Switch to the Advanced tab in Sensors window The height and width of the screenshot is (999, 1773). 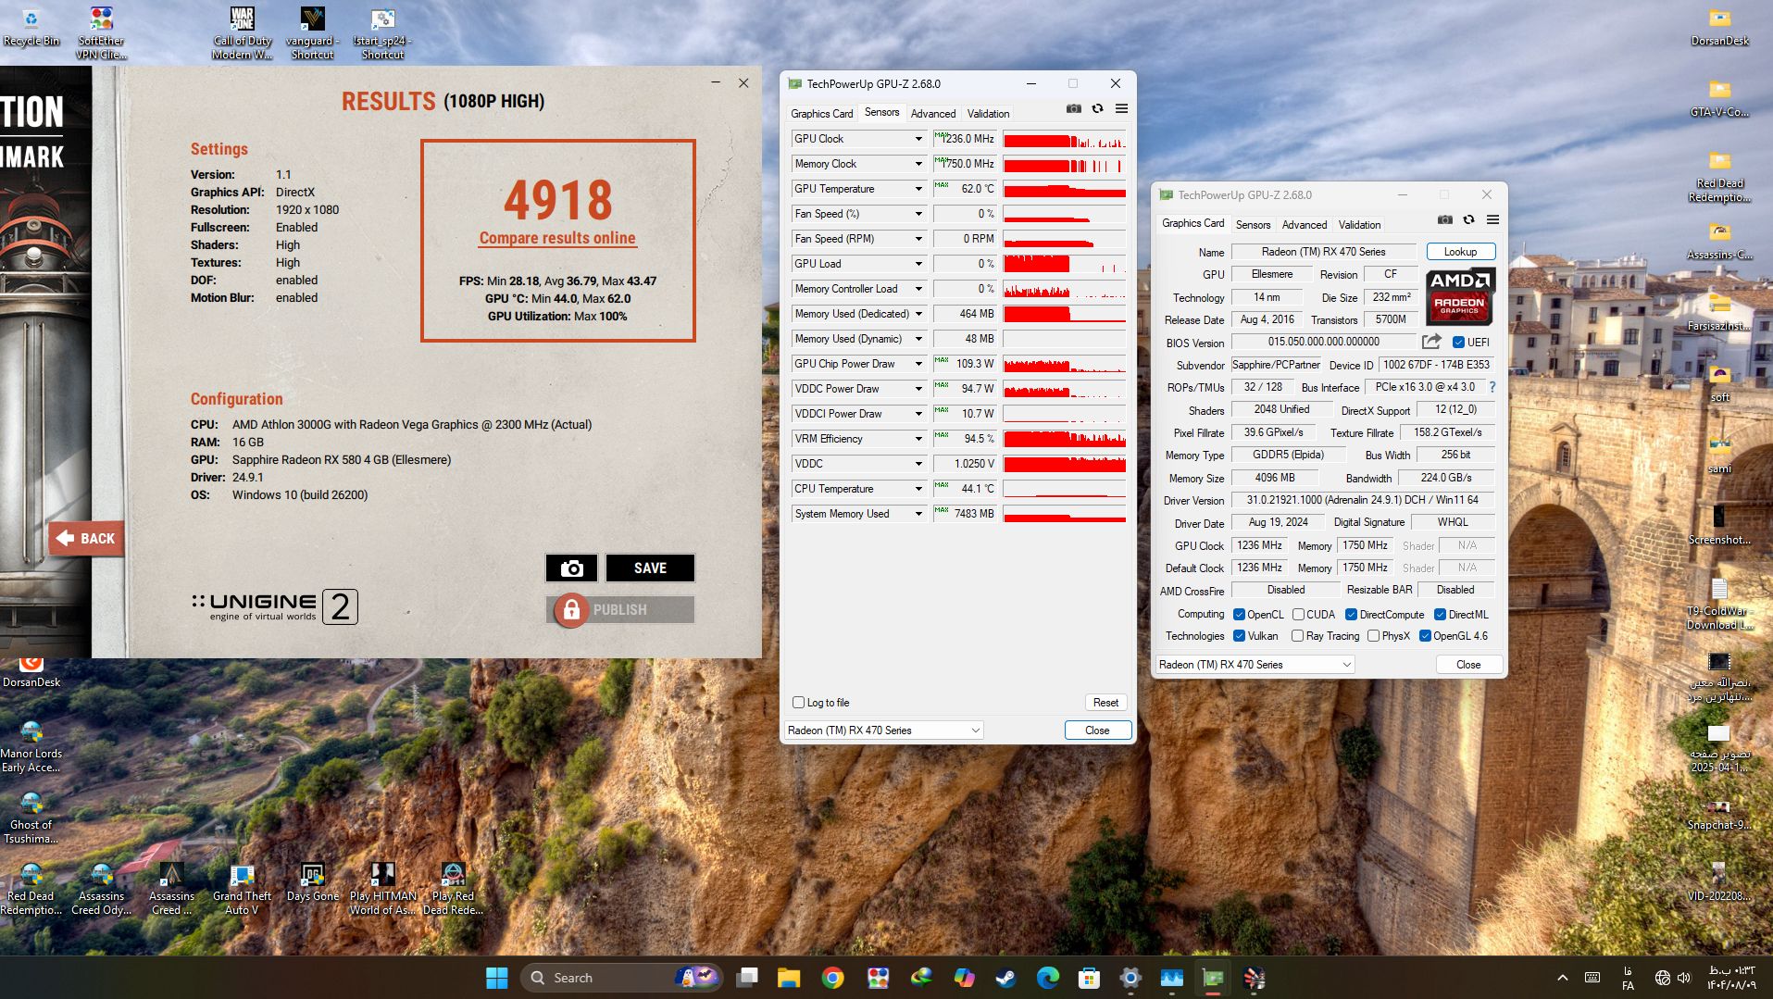932,114
